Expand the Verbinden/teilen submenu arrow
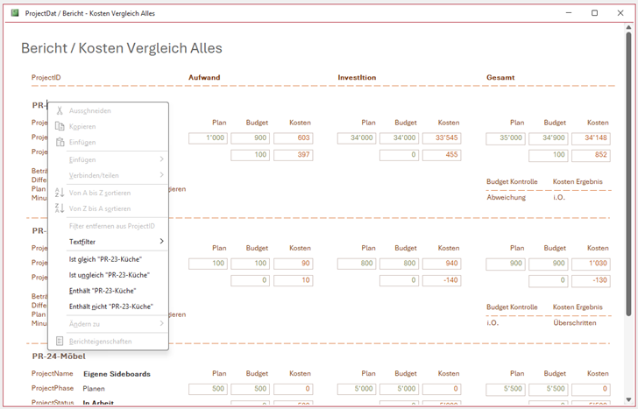Viewport: 638px width, 409px height. [x=161, y=175]
